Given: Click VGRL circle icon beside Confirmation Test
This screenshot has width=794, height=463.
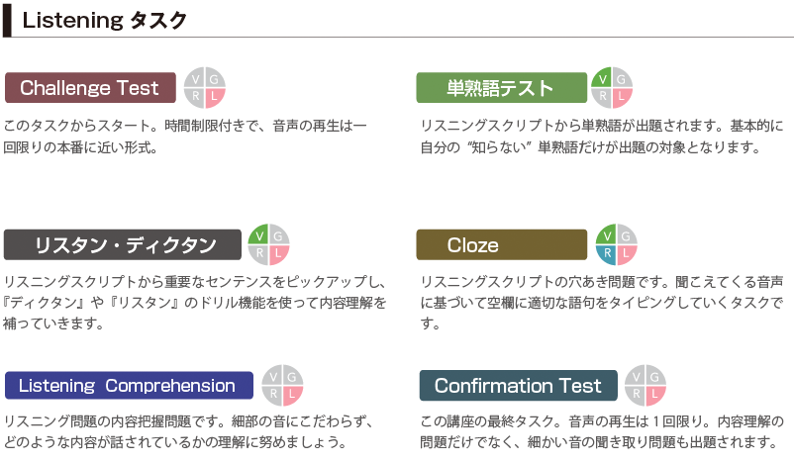Looking at the screenshot, I should [645, 386].
